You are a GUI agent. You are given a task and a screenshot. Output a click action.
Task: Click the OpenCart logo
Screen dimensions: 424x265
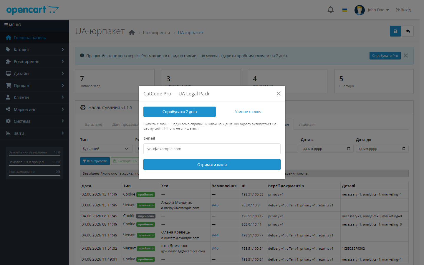point(32,10)
